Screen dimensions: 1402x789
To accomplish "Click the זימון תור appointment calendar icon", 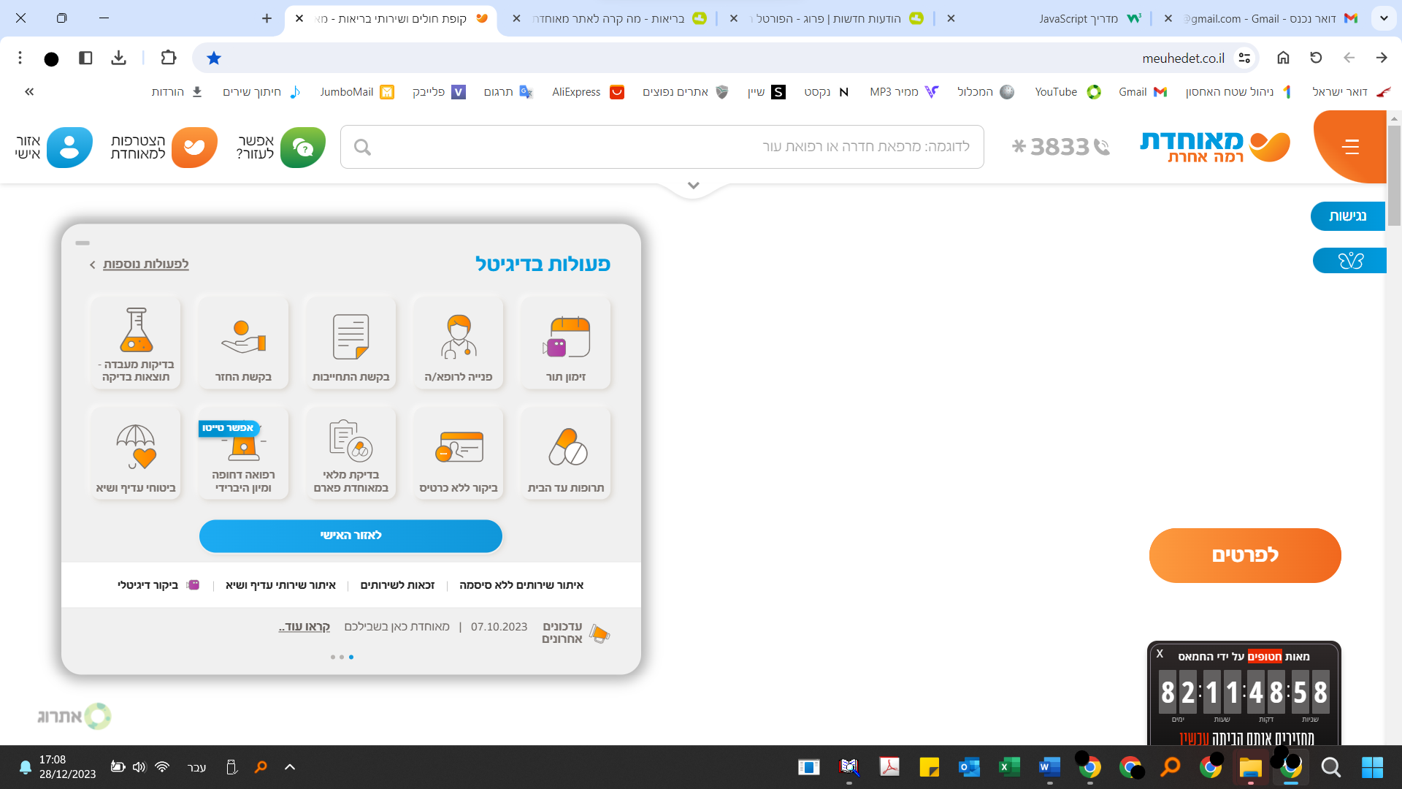I will [x=566, y=337].
